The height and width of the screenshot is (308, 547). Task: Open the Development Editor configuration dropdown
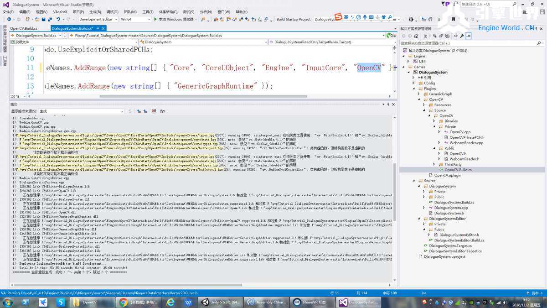pos(98,19)
